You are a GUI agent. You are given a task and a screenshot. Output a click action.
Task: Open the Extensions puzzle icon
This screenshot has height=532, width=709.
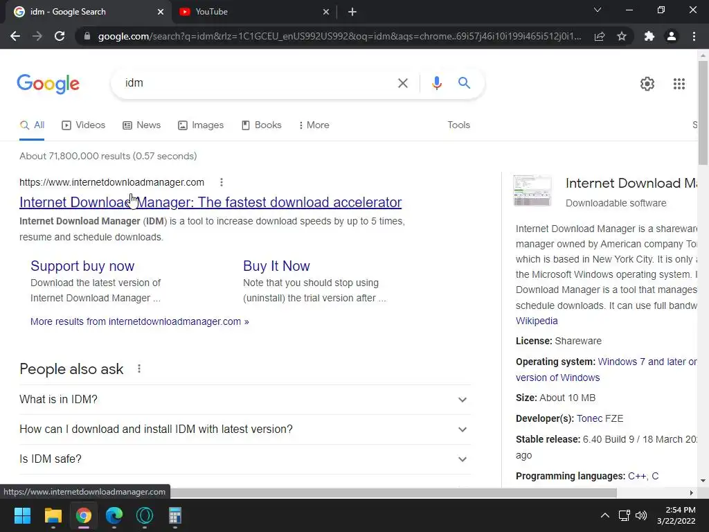[x=649, y=36]
